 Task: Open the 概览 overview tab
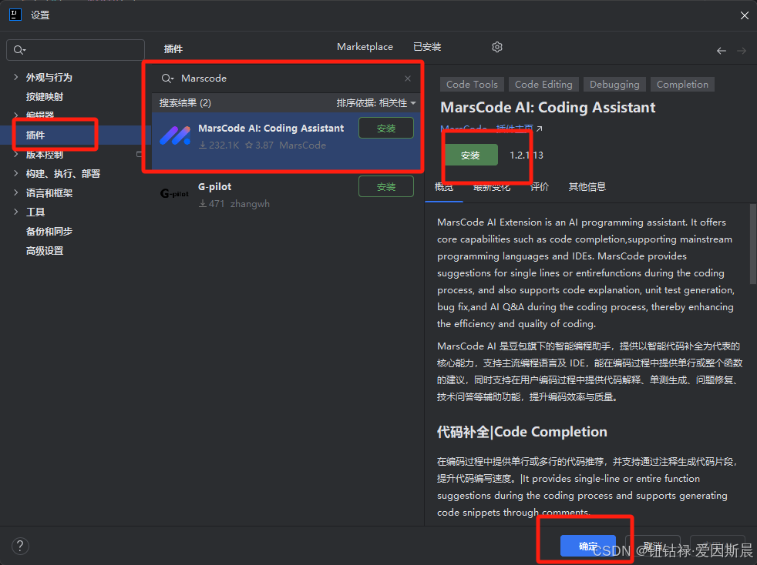[444, 186]
